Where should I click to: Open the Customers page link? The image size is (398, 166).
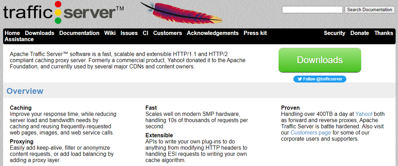311,133
